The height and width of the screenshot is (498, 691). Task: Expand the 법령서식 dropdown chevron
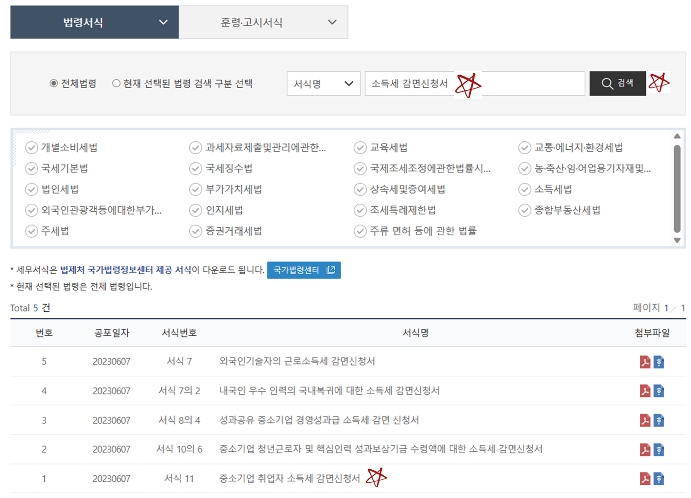pyautogui.click(x=162, y=22)
